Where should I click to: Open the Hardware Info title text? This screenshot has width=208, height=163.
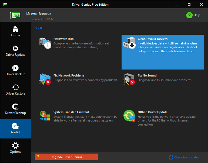(63, 39)
